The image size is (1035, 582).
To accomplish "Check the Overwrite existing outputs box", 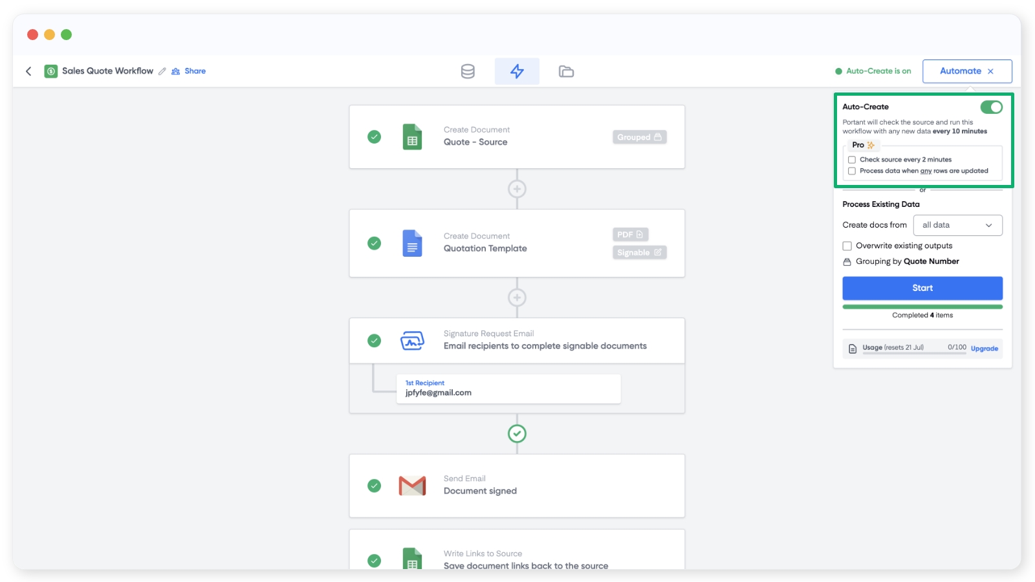I will pos(847,246).
